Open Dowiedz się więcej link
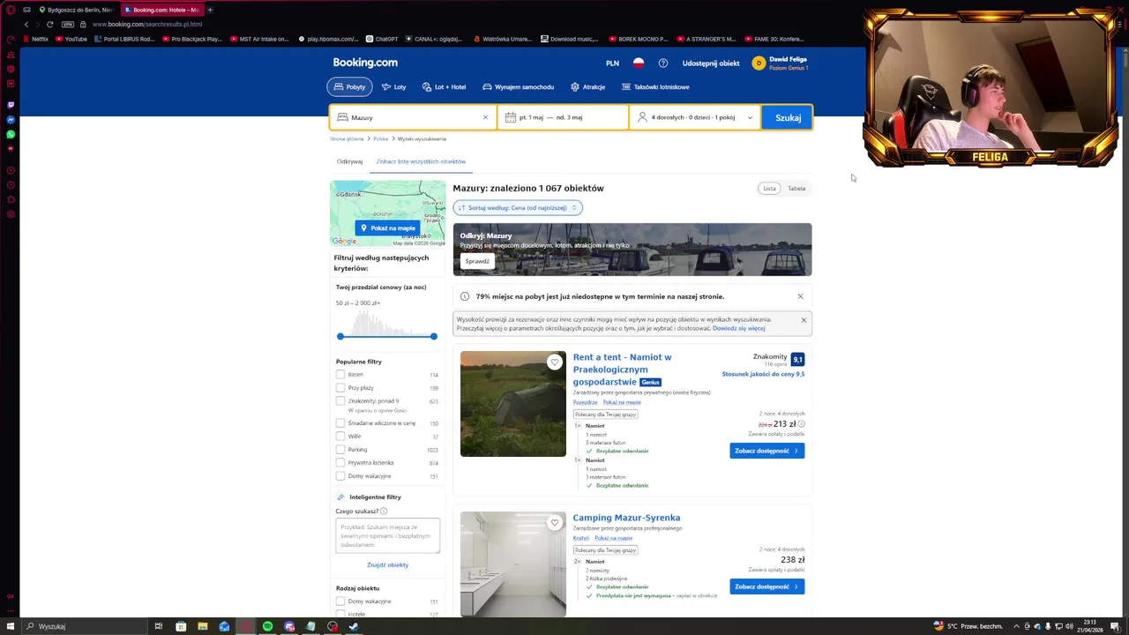 click(x=738, y=328)
